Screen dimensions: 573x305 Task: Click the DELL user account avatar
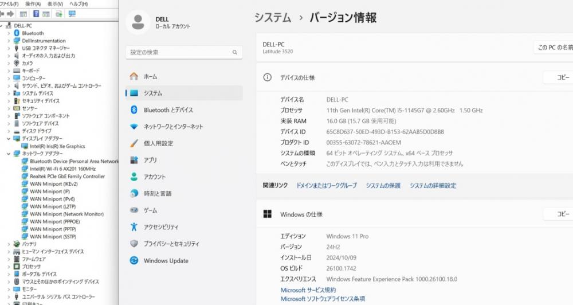[x=138, y=22]
